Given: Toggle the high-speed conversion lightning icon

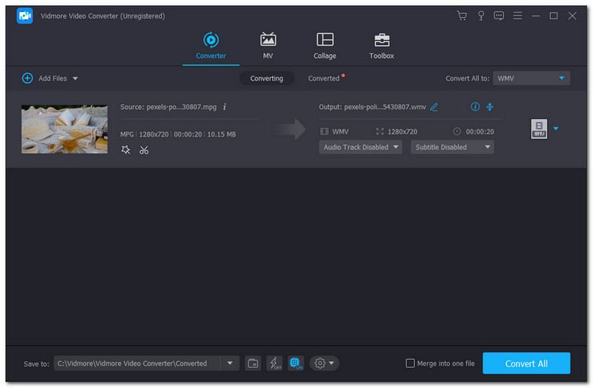Looking at the screenshot, I should click(274, 363).
